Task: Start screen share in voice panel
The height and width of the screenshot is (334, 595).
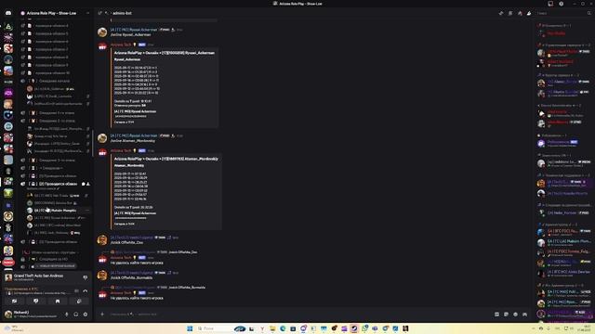Action: [35, 301]
